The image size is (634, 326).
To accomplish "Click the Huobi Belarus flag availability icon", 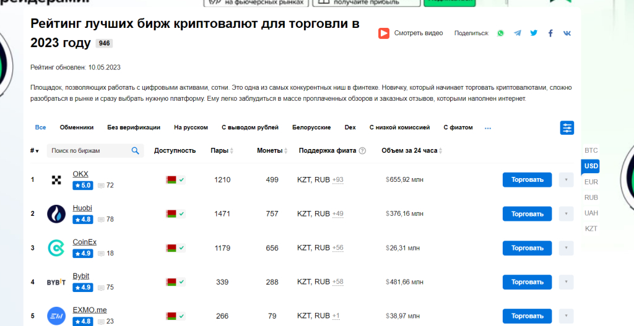I will pos(171,213).
